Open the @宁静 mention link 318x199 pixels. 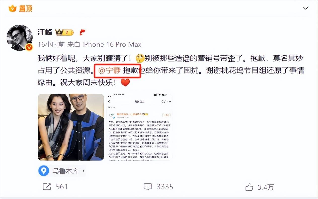click(x=109, y=71)
